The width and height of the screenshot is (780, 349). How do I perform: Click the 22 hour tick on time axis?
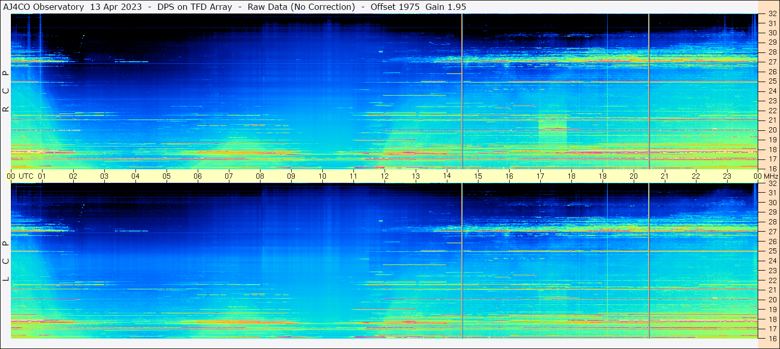tap(696, 176)
